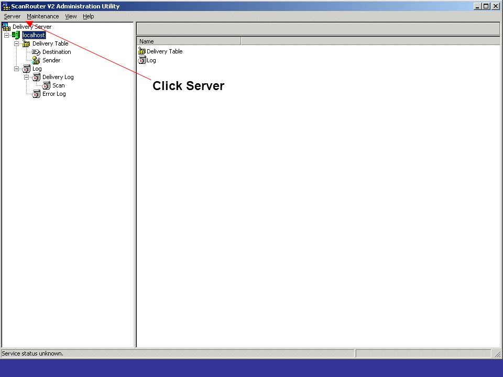The image size is (503, 377).
Task: Click 'Service status unknown.' status bar text
Action: click(x=32, y=353)
